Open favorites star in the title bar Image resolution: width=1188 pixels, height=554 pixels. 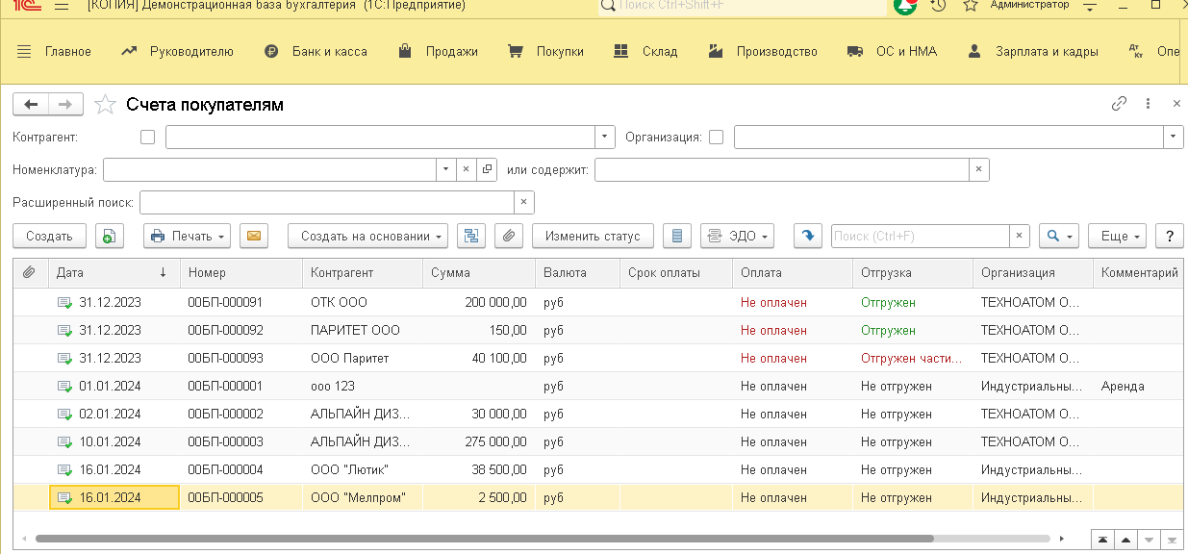coord(971,6)
